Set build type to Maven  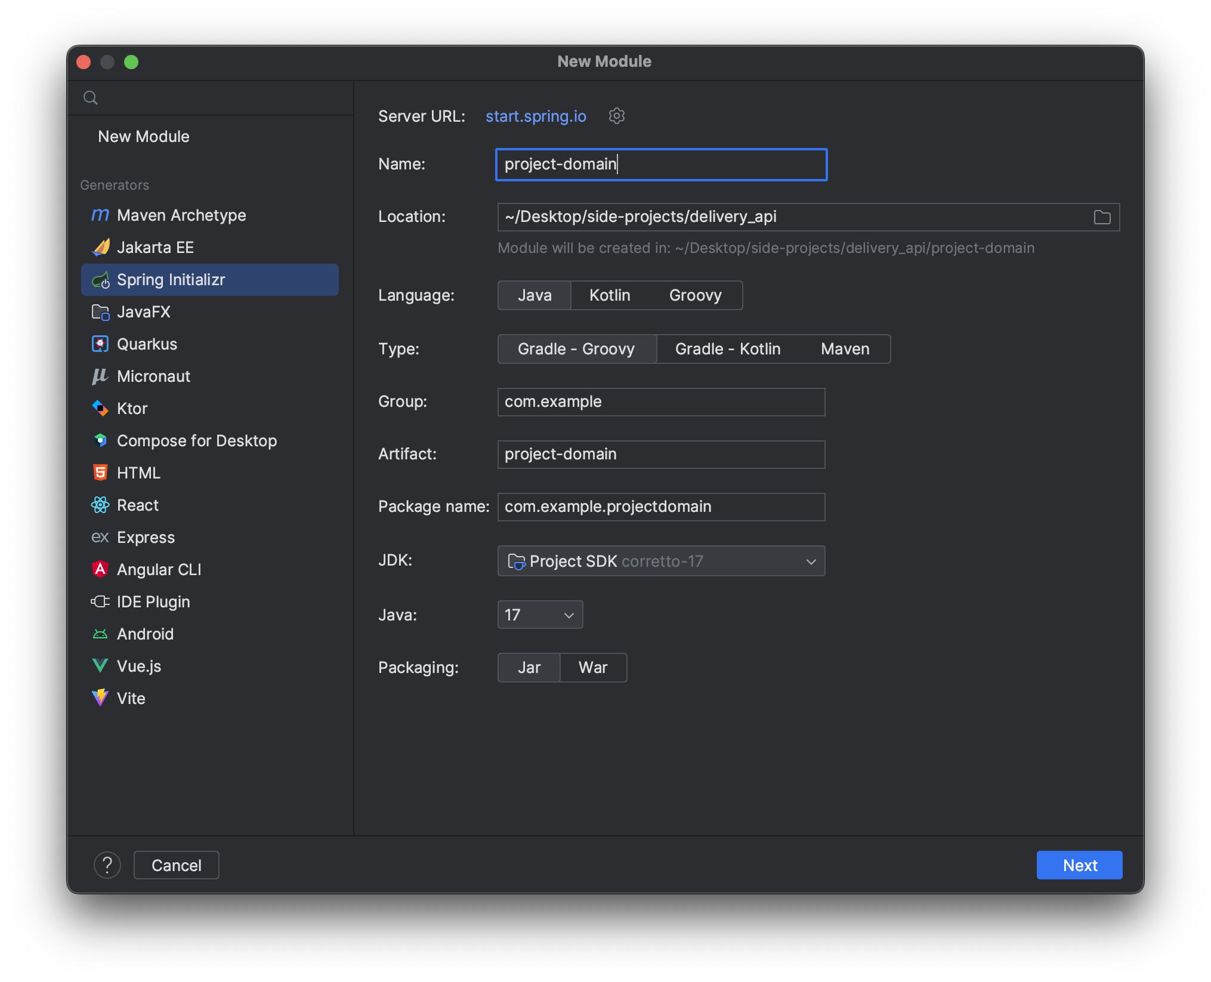click(x=845, y=349)
